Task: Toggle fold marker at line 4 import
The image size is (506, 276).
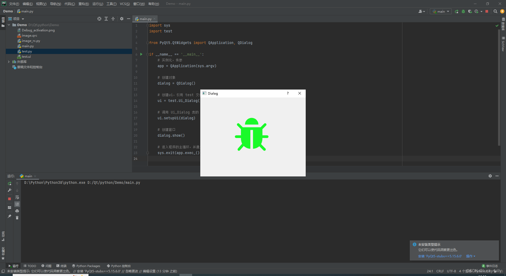Action: [148, 43]
